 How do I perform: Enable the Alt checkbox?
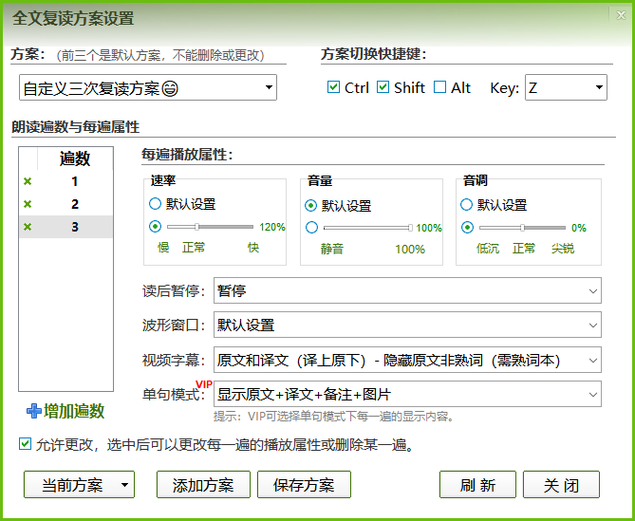(x=439, y=87)
